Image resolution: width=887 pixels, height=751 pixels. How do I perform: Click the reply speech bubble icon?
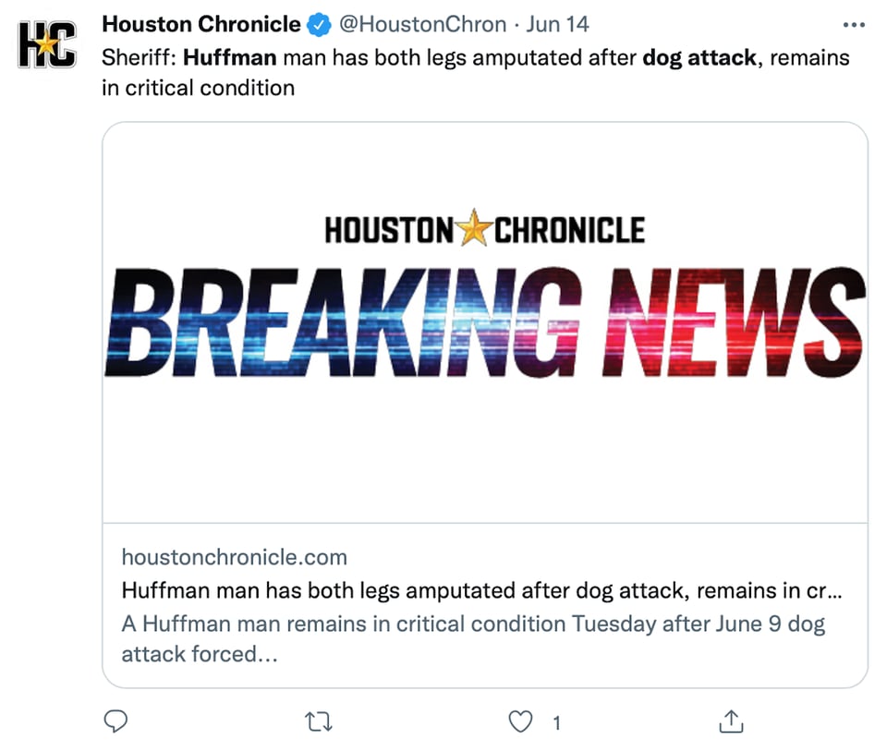coord(116,721)
